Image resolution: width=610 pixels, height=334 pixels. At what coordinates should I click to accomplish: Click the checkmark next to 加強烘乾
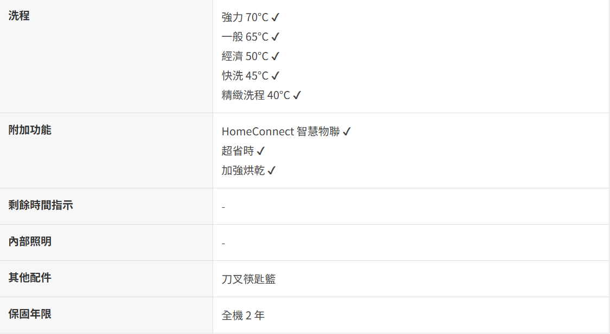(x=272, y=171)
